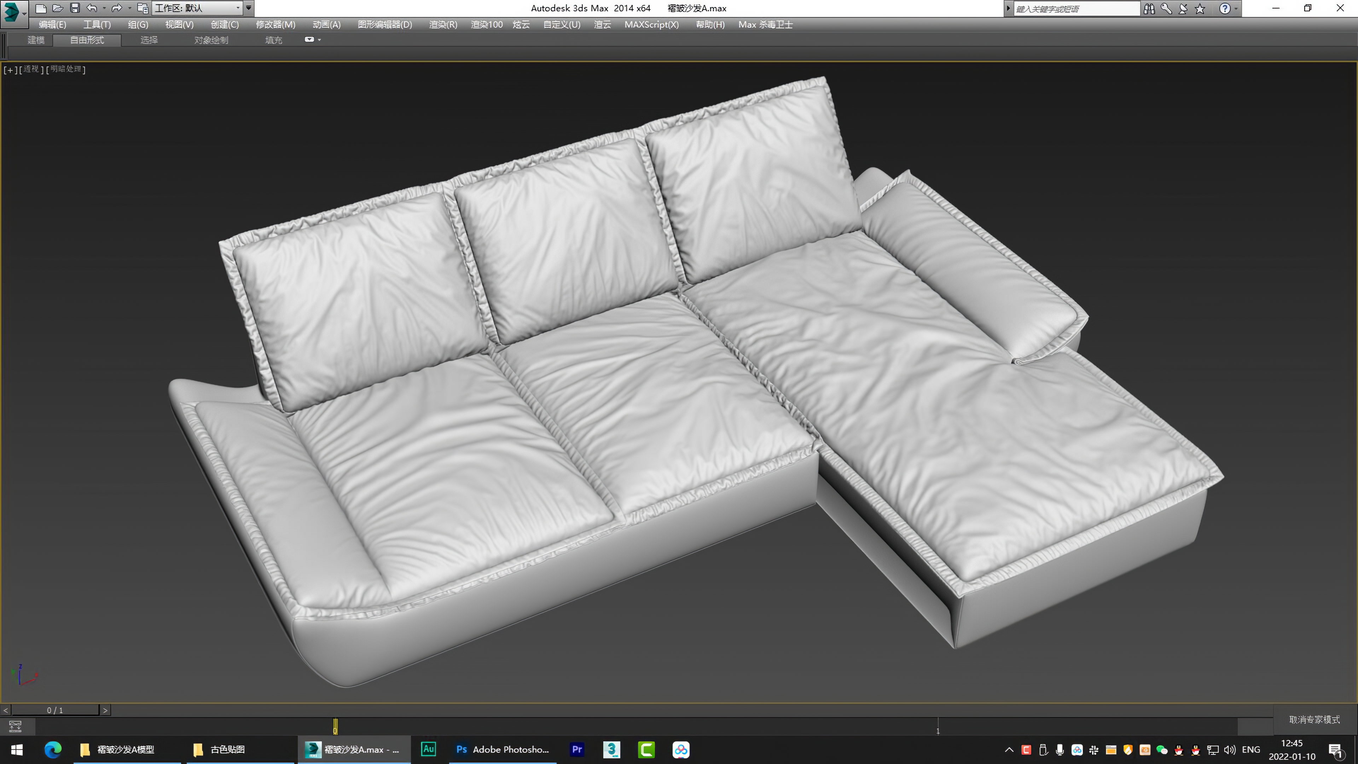Select the binoculars search icon in InfoCenter
1358x764 pixels.
pos(1149,8)
